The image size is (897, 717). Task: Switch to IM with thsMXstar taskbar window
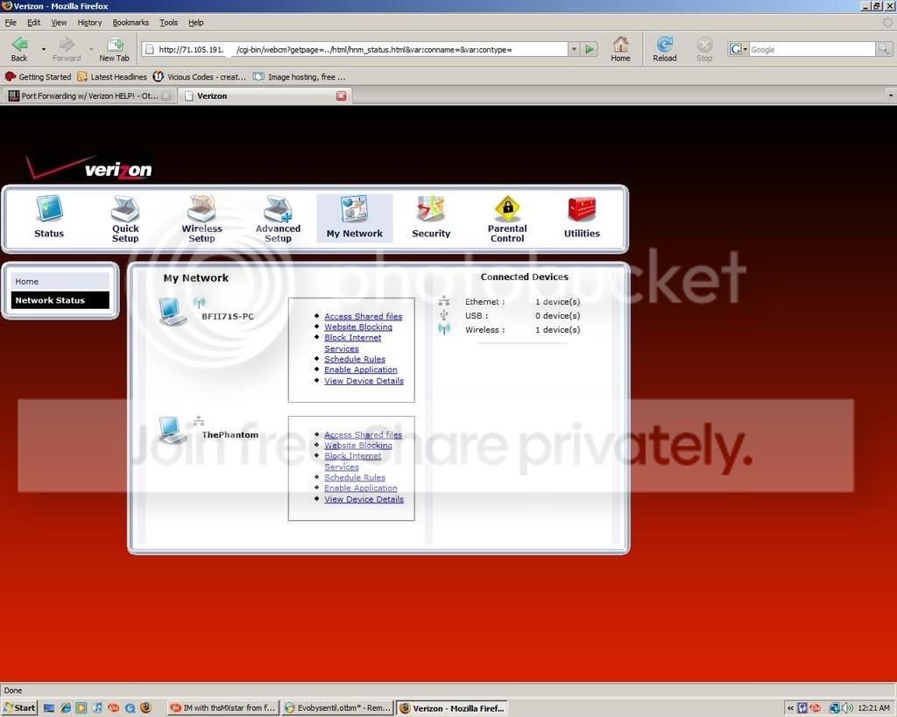[x=223, y=708]
